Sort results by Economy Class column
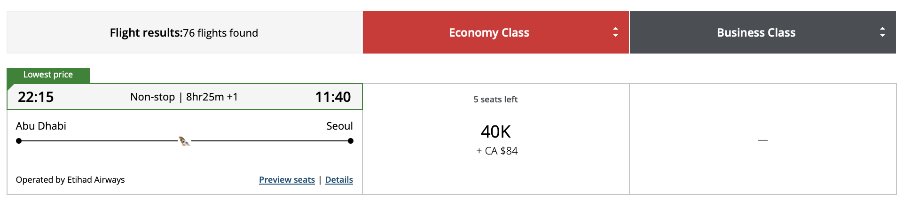 (x=496, y=32)
